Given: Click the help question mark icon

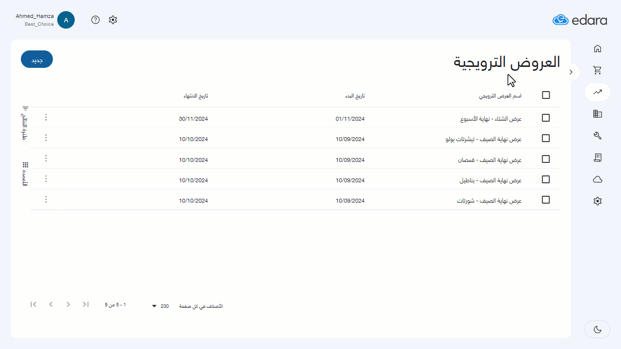Looking at the screenshot, I should click(96, 20).
